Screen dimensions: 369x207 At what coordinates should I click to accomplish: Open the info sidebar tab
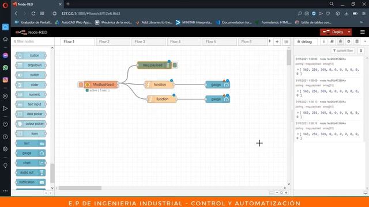point(324,41)
